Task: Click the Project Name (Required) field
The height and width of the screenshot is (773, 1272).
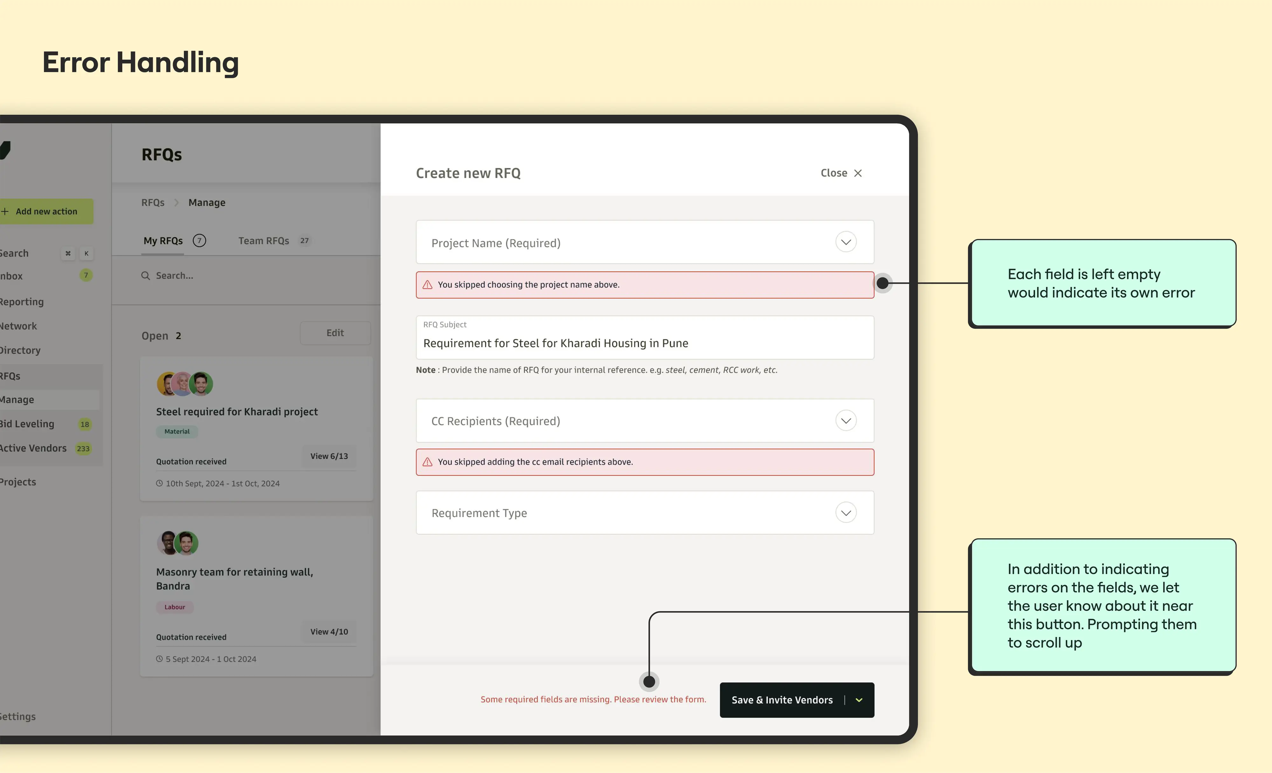Action: (x=645, y=242)
